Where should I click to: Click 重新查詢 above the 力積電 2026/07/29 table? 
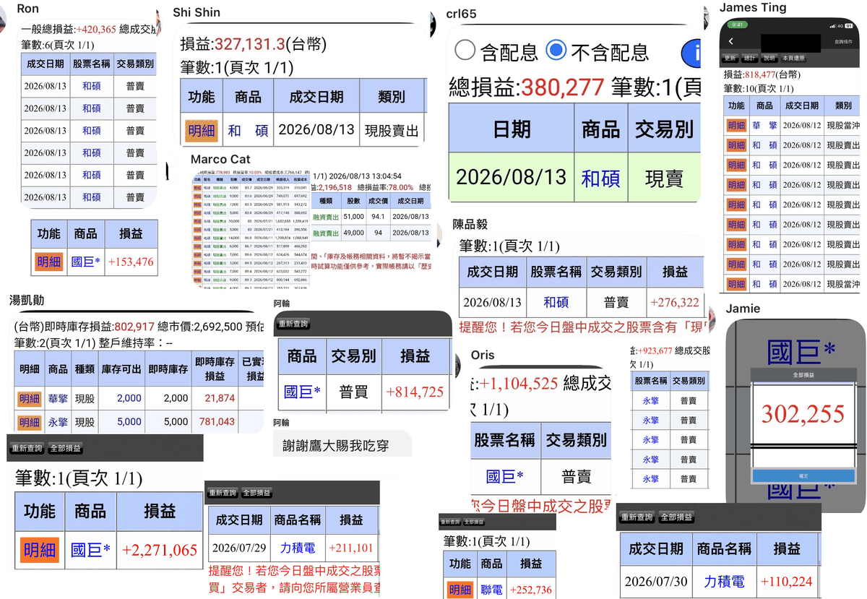click(223, 493)
